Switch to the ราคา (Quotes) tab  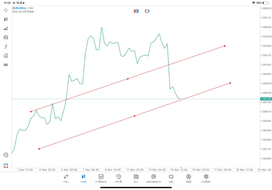click(x=66, y=179)
